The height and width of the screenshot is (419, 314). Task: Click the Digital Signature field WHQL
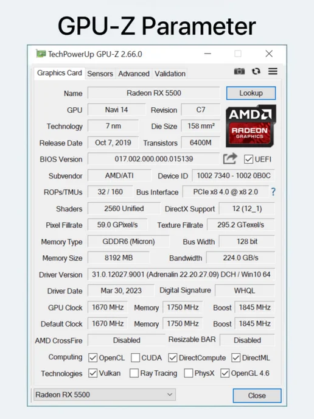245,290
